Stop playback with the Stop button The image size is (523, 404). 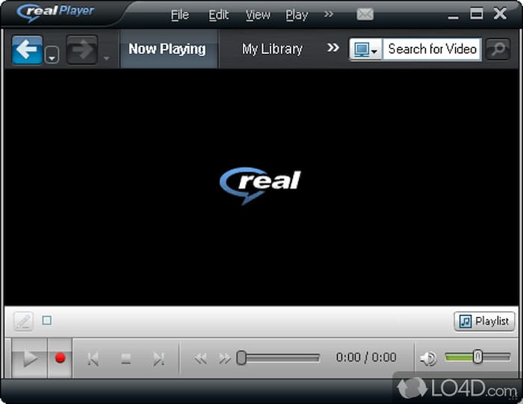pyautogui.click(x=126, y=359)
